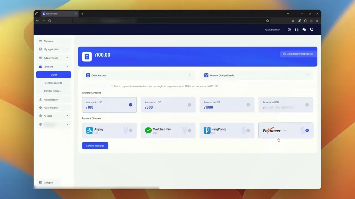This screenshot has width=355, height=199.
Task: Click the help question mark icon
Action: [x=289, y=30]
